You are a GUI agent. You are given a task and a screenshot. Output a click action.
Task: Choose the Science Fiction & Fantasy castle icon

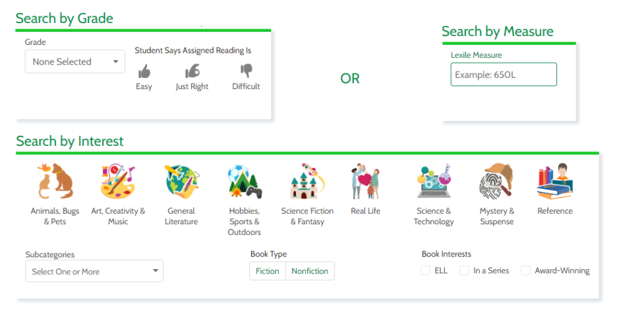point(307,181)
